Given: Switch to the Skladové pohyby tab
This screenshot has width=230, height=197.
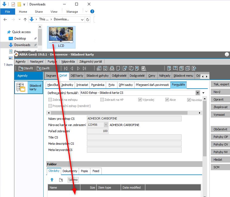Looking at the screenshot, I should 97,76.
